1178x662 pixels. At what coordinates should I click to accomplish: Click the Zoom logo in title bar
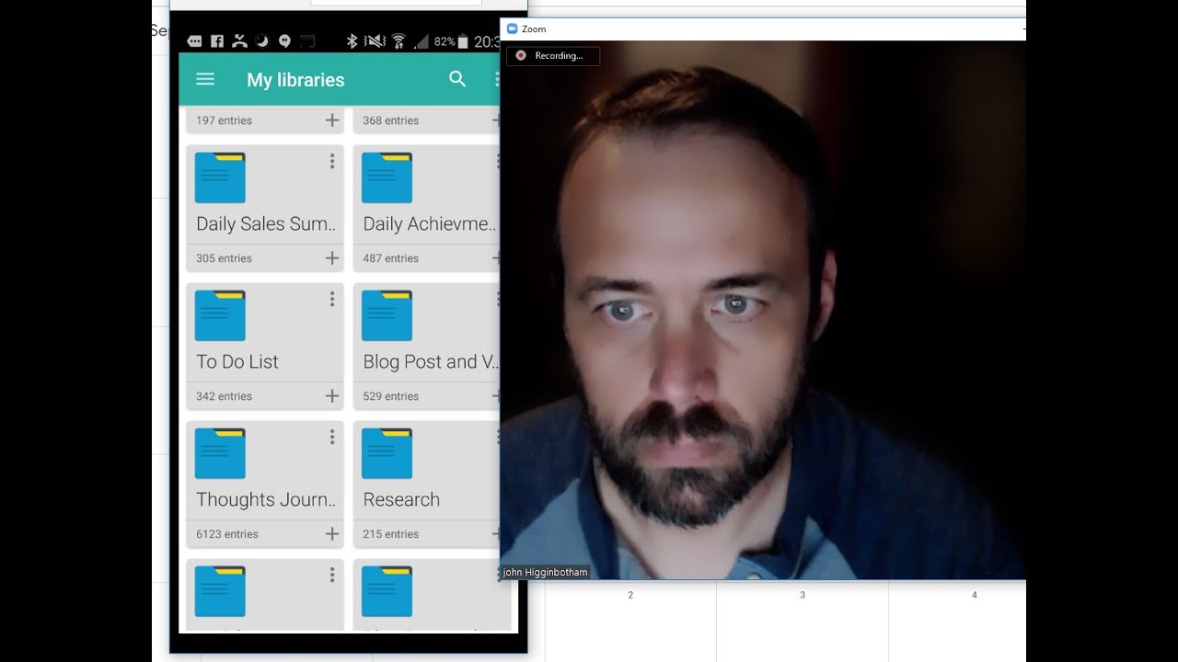pos(513,29)
